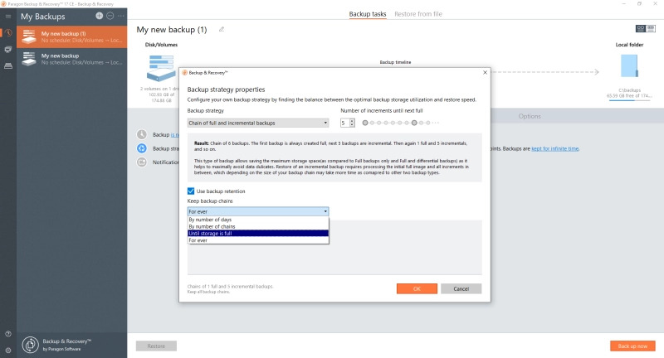Open the Options tab behind dialog
This screenshot has height=358, width=664.
(530, 116)
